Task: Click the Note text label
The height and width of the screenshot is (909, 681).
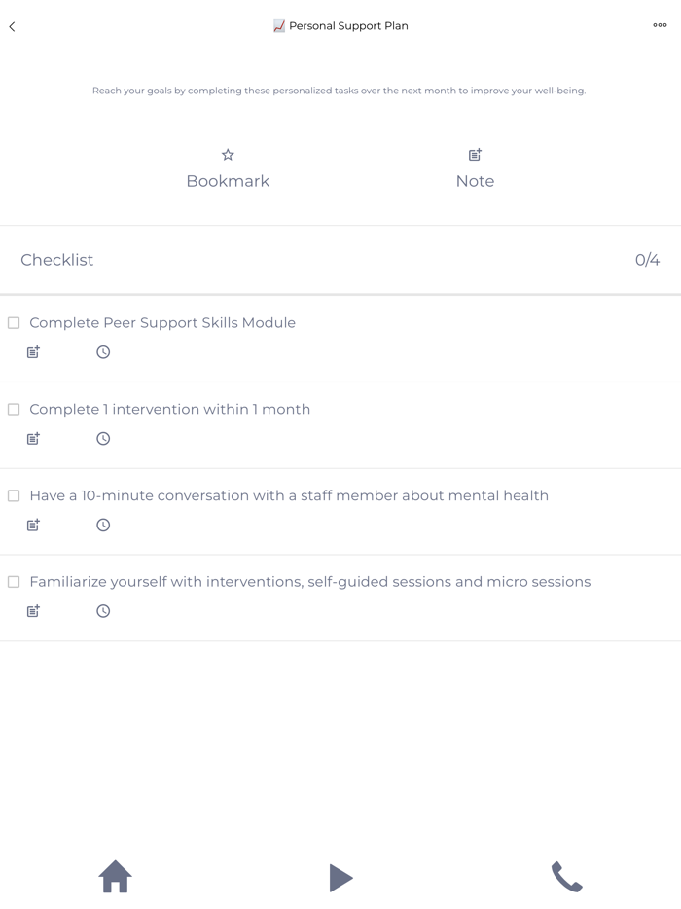Action: coord(475,181)
